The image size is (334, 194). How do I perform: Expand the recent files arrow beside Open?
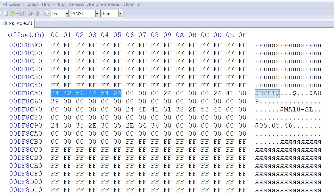17,14
